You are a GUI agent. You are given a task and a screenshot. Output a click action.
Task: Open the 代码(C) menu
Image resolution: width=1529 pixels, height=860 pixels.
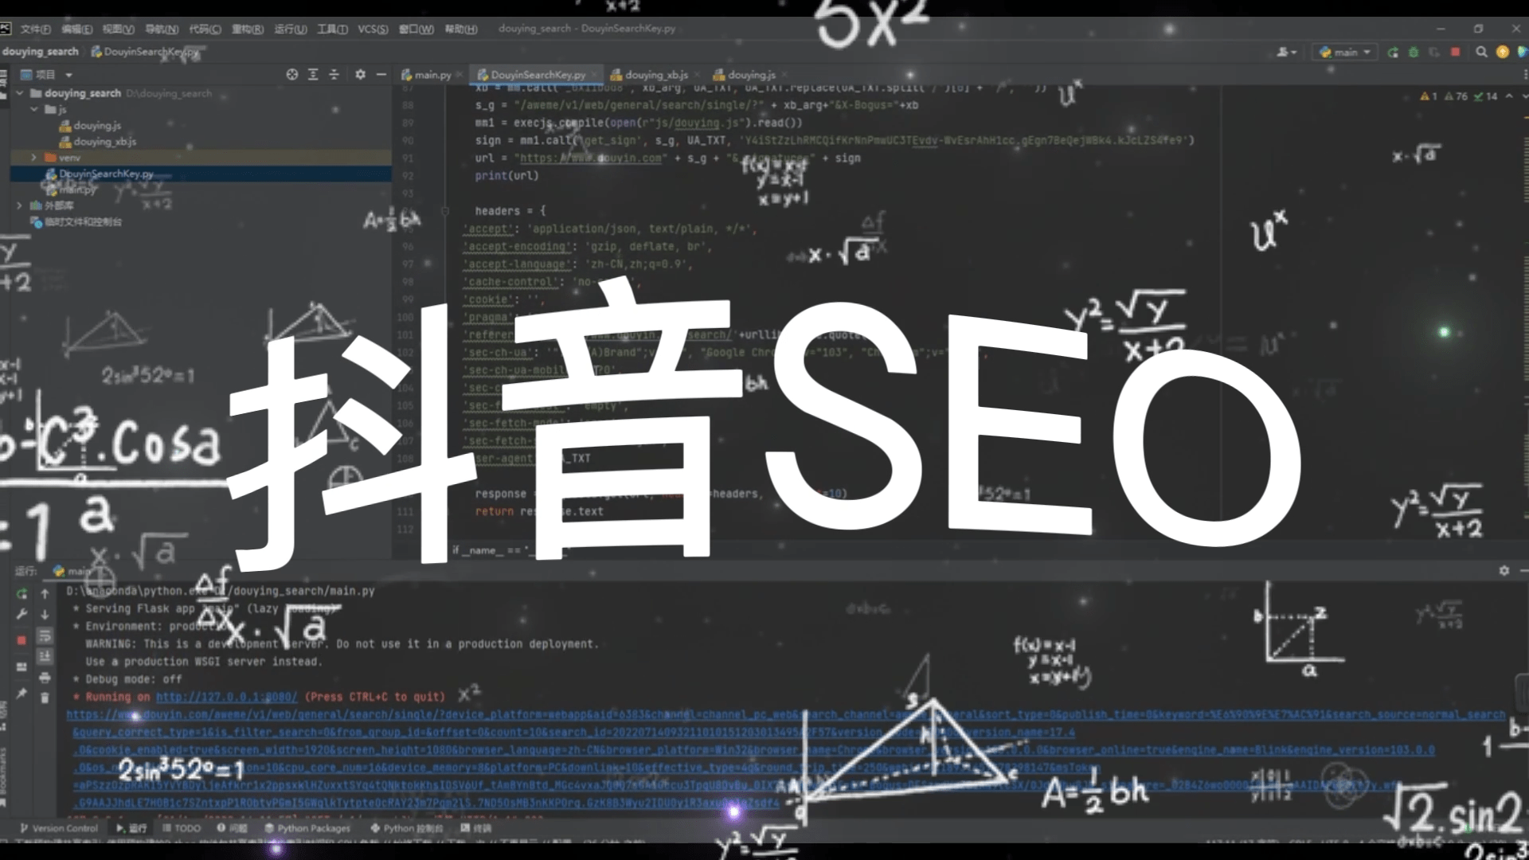205,29
